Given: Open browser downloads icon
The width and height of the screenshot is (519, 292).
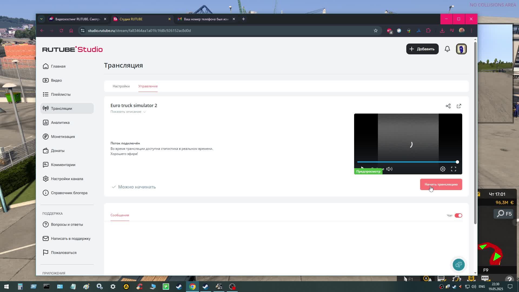Looking at the screenshot, I should pyautogui.click(x=442, y=31).
